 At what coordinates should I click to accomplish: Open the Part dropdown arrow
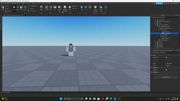(51, 11)
